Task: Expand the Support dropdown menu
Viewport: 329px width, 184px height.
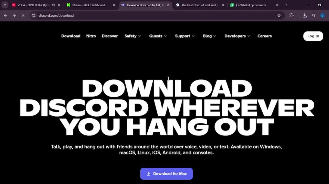Action: click(x=185, y=36)
